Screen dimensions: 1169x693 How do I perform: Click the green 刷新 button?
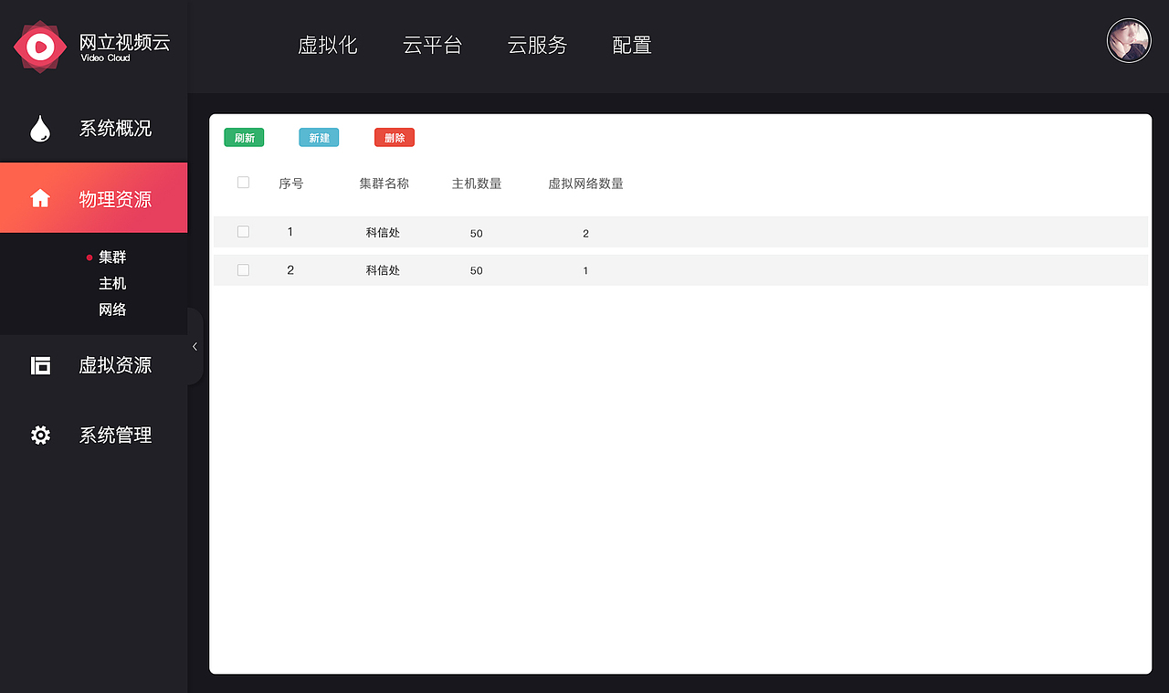point(244,138)
